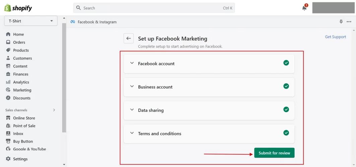Click sidebar scroll up arrow
The width and height of the screenshot is (356, 167).
pyautogui.click(x=64, y=18)
